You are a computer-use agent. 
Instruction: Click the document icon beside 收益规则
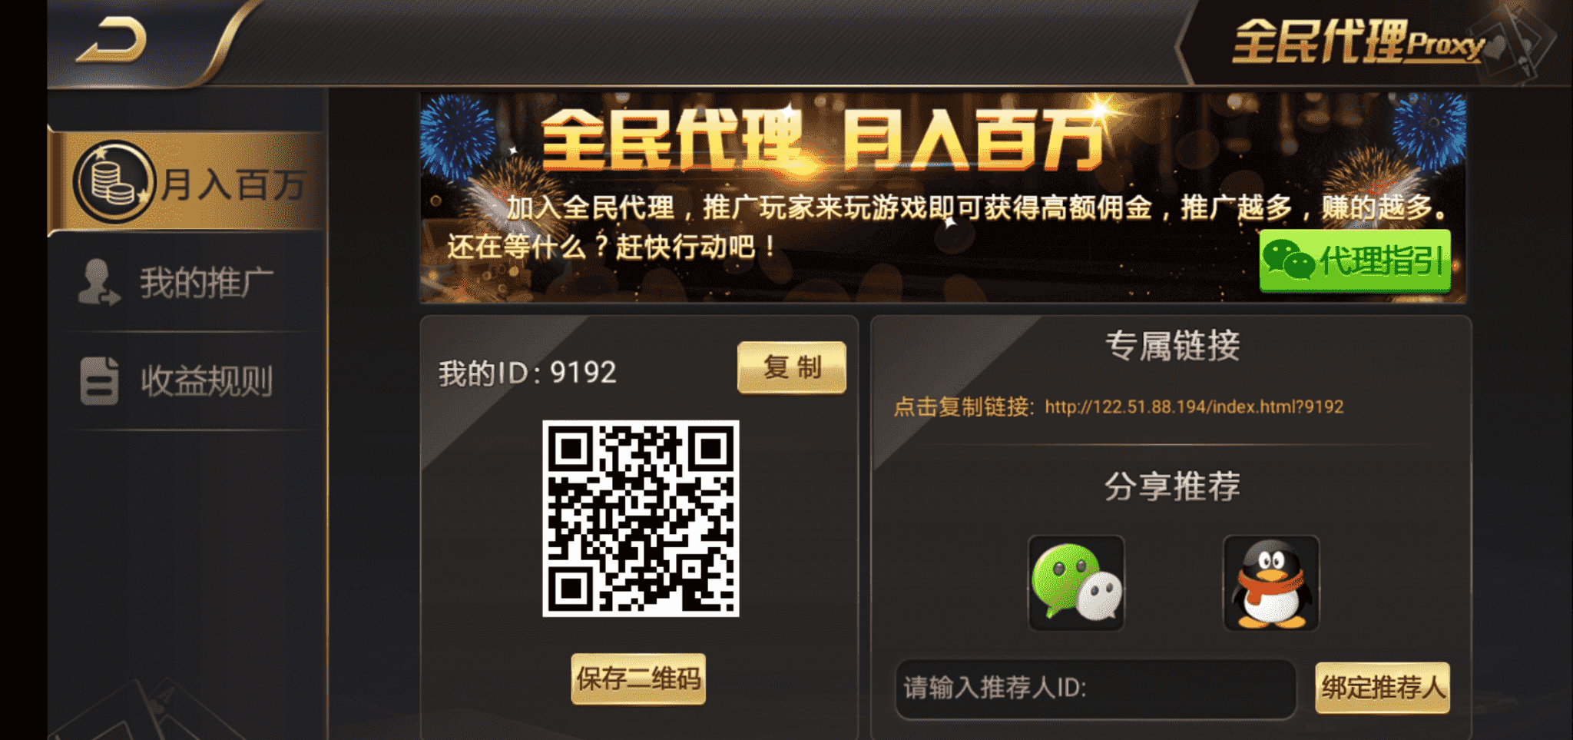pos(100,380)
